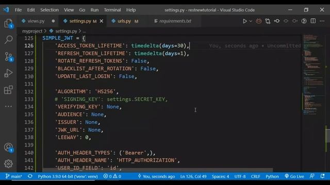Open the Run menu
The width and height of the screenshot is (330, 185).
[x=94, y=10]
